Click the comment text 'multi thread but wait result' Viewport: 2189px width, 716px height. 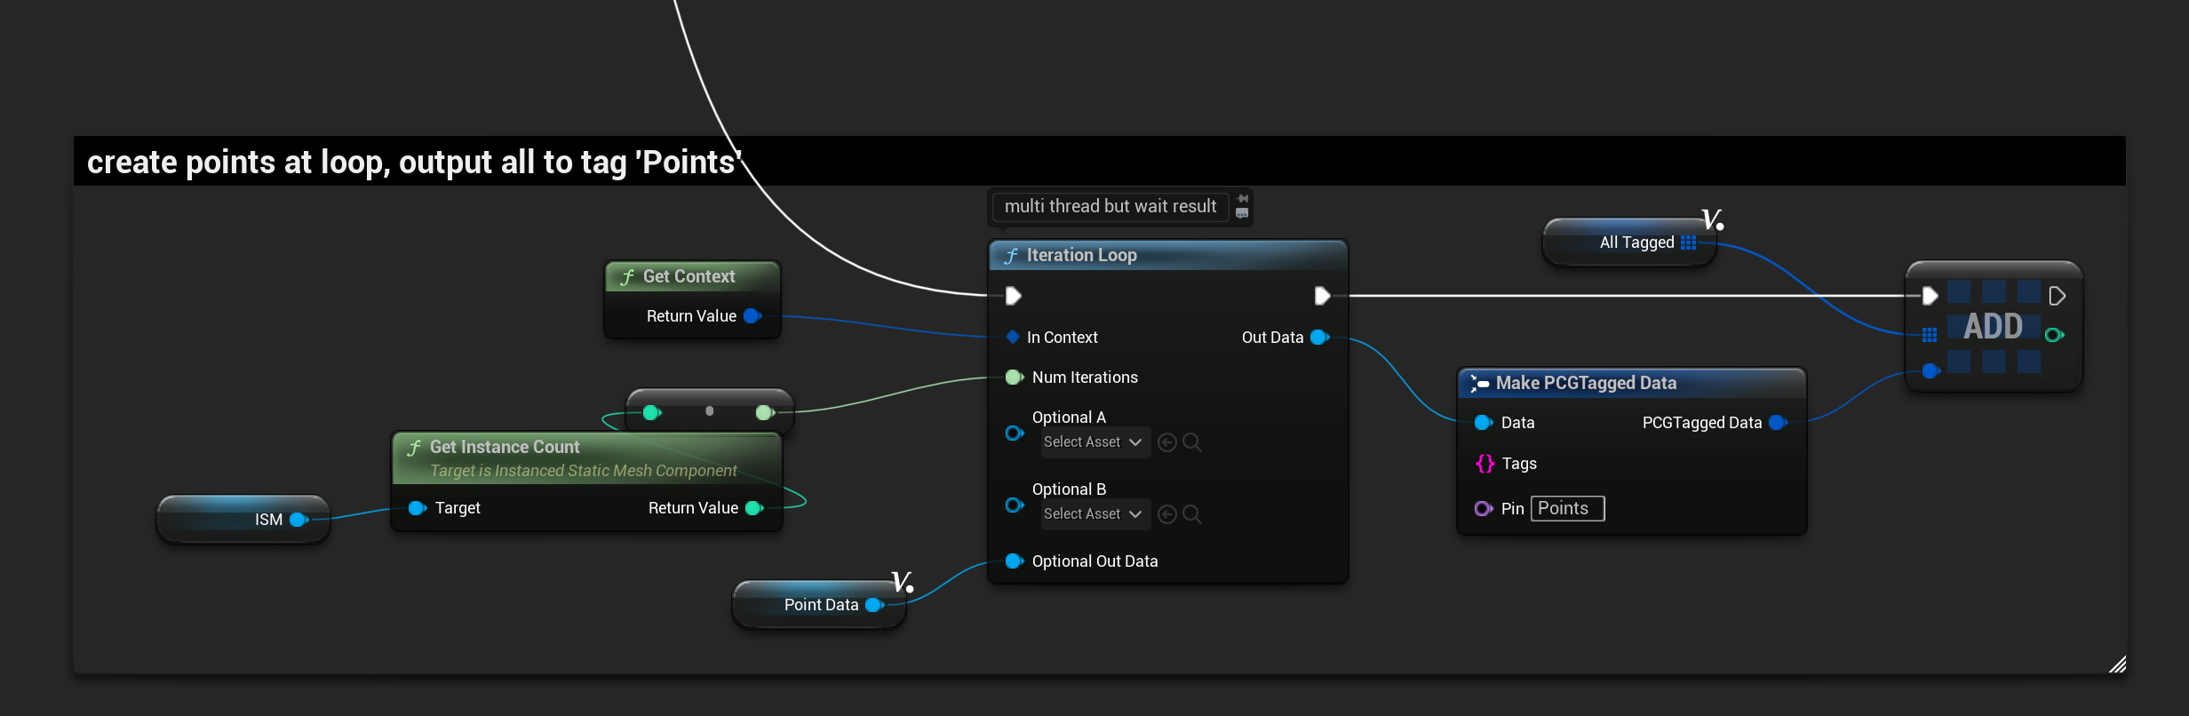click(x=1110, y=207)
